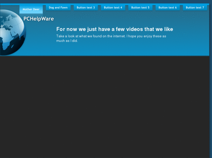Click the Button text 3 tab
This screenshot has width=212, height=158.
click(x=86, y=8)
